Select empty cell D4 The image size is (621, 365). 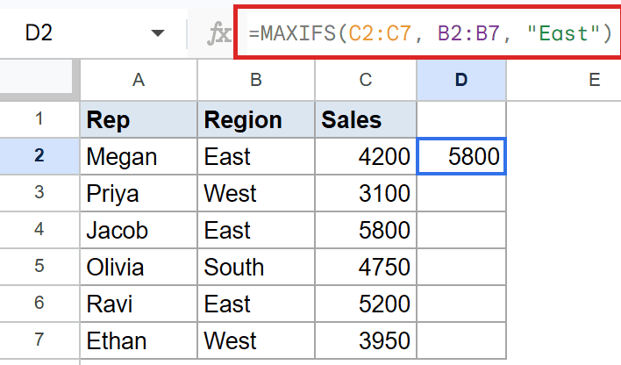pyautogui.click(x=461, y=230)
